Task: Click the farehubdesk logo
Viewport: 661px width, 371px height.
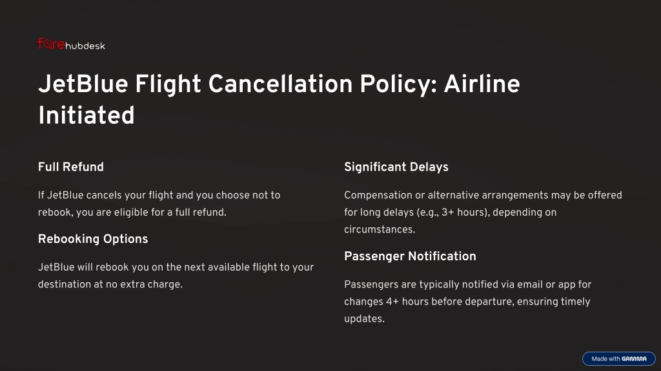Action: pos(71,44)
